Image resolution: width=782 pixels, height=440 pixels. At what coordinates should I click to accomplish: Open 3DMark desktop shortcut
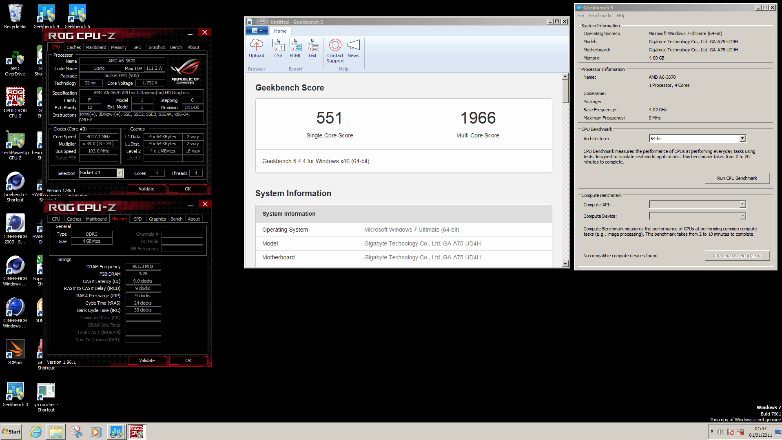(x=15, y=352)
